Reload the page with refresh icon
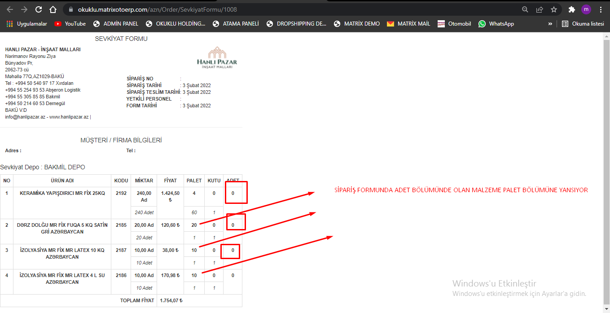Image resolution: width=610 pixels, height=313 pixels. (39, 9)
